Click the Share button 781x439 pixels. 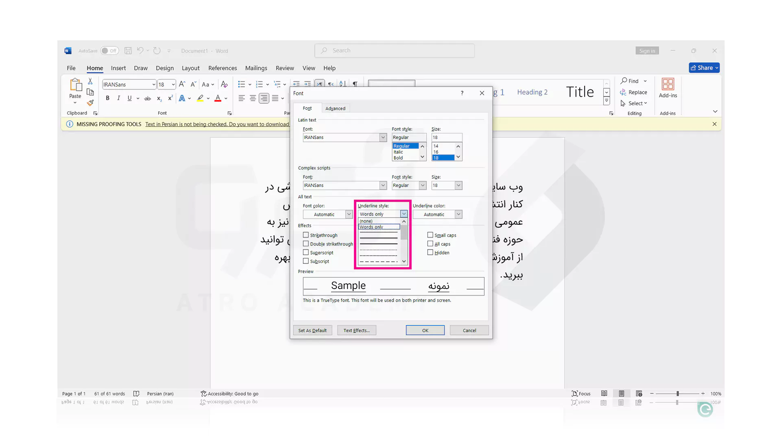coord(704,68)
